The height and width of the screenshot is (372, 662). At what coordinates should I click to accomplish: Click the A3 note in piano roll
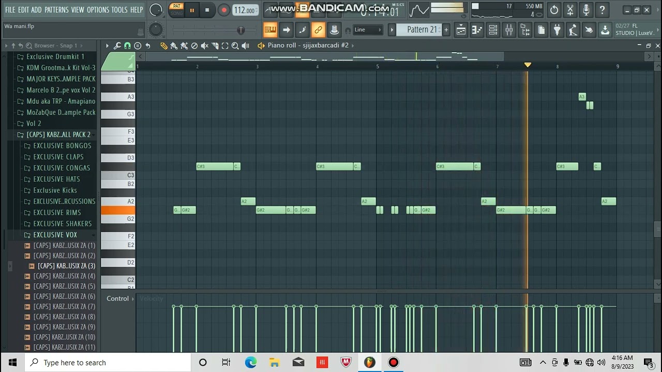click(582, 97)
